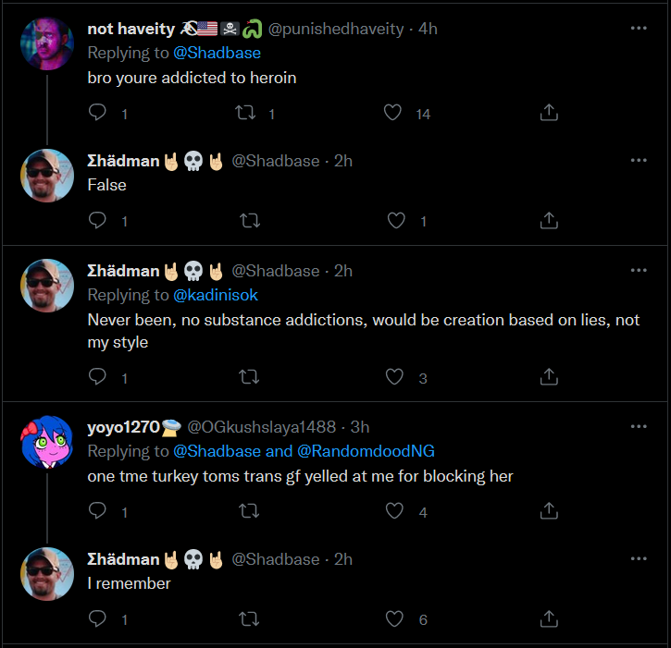Open the 4h timestamp of not haveity's tweet
Screen dimensions: 671x648
click(x=428, y=29)
